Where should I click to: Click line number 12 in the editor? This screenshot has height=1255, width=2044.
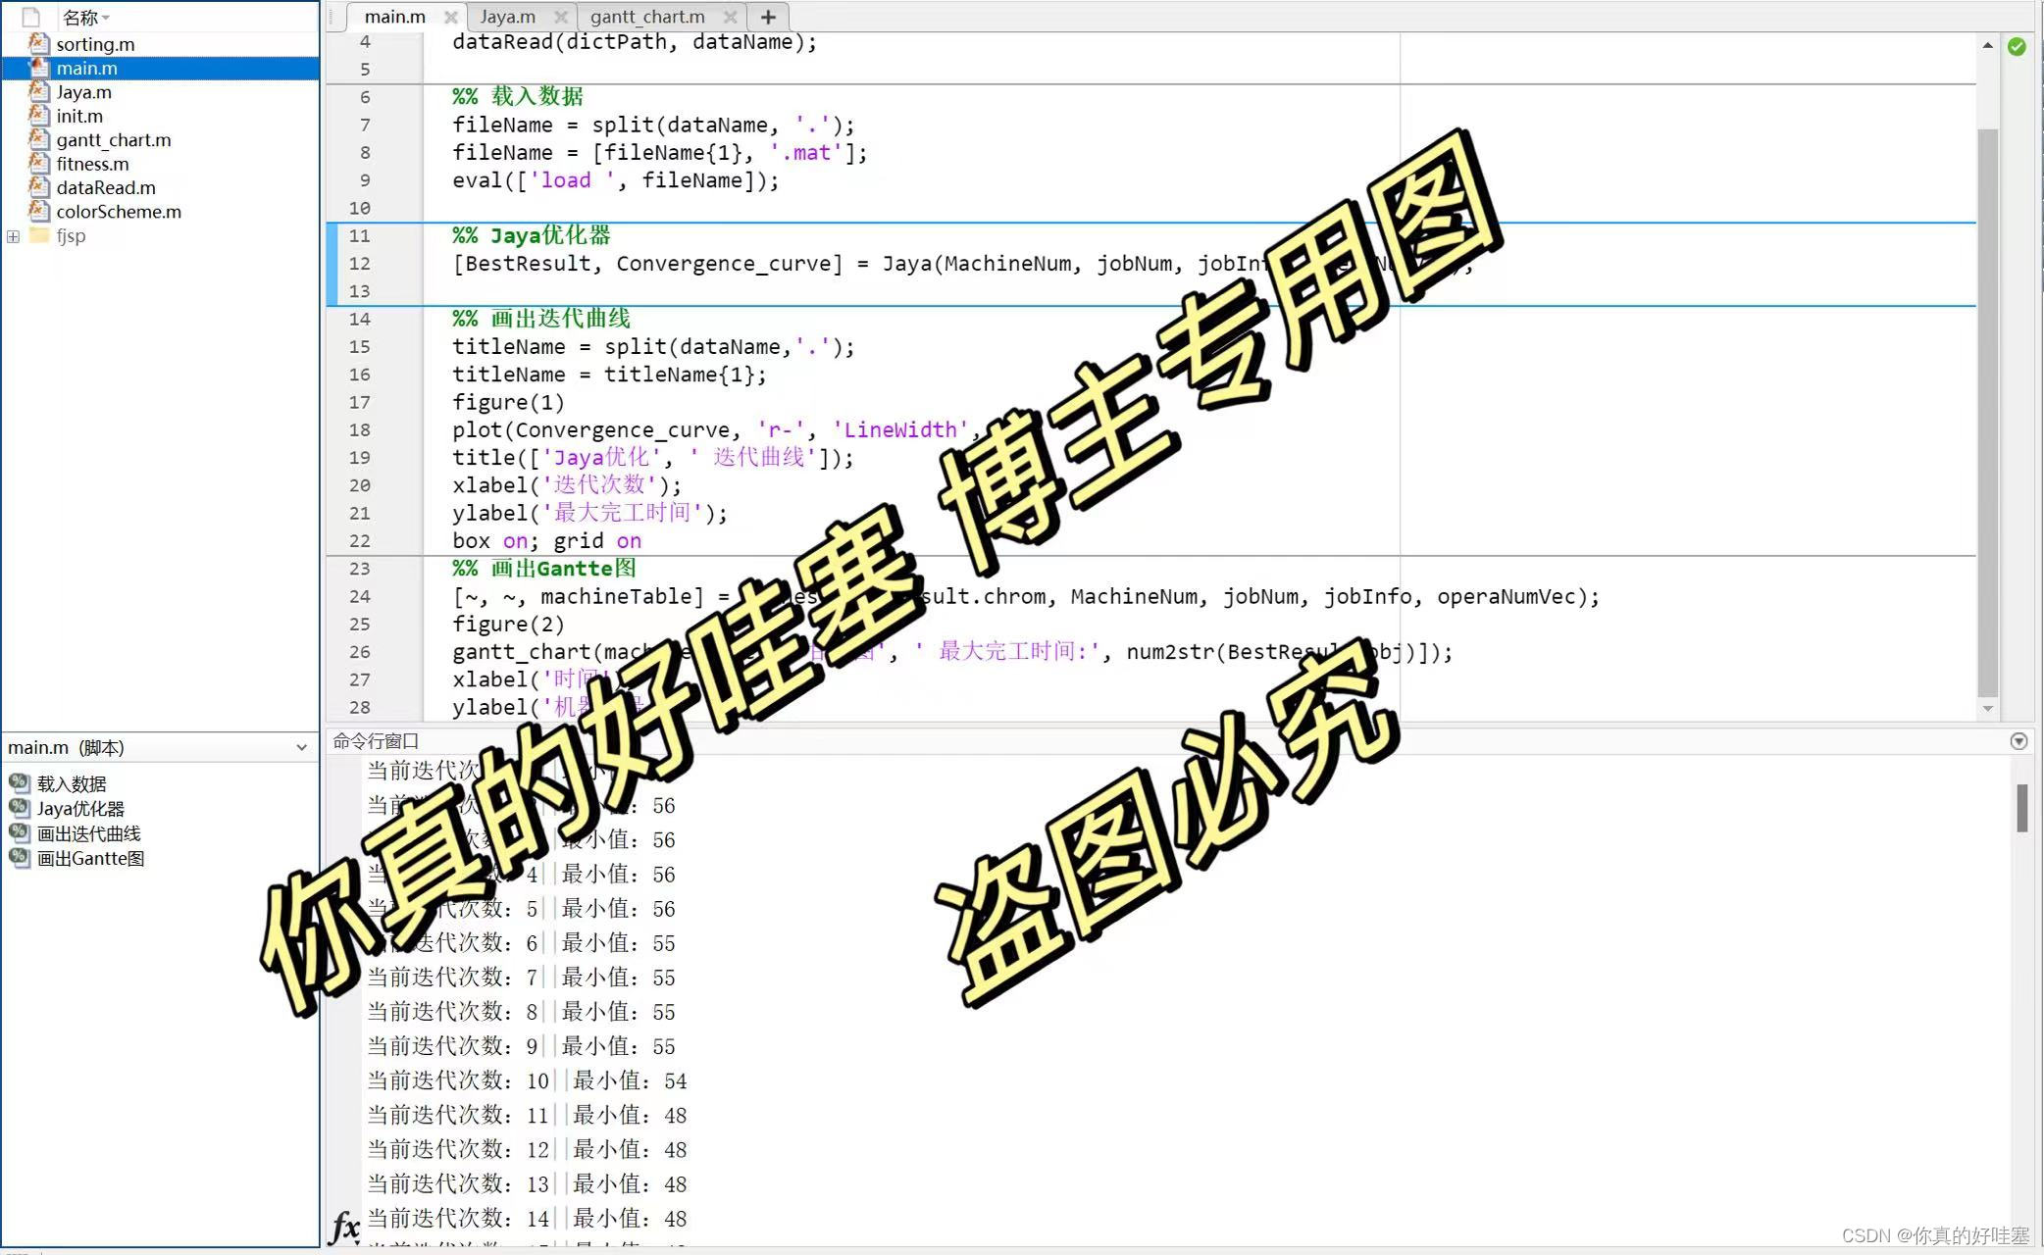click(359, 264)
